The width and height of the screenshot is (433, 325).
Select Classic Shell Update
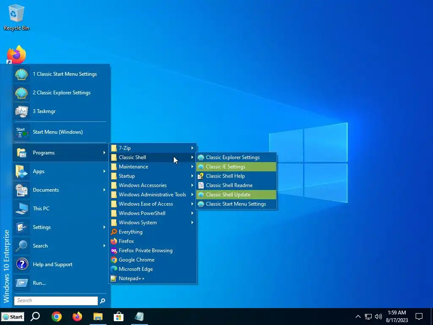click(236, 195)
